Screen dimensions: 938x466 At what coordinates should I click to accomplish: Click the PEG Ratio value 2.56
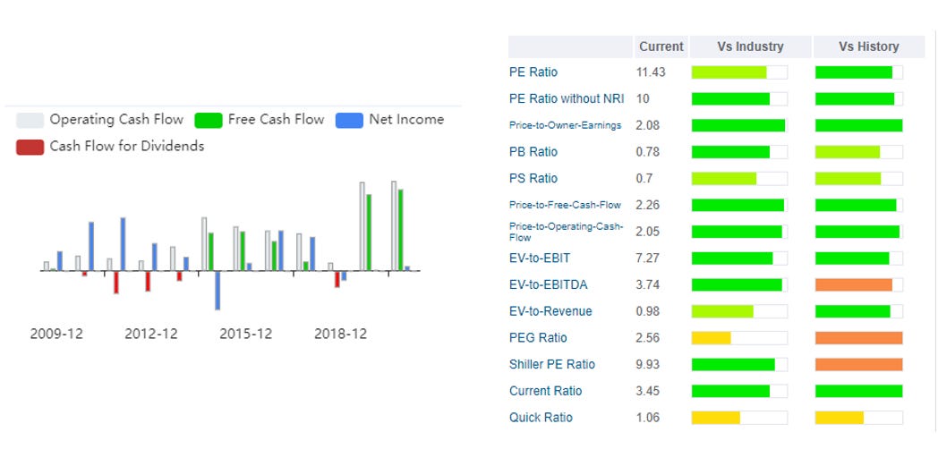coord(648,338)
